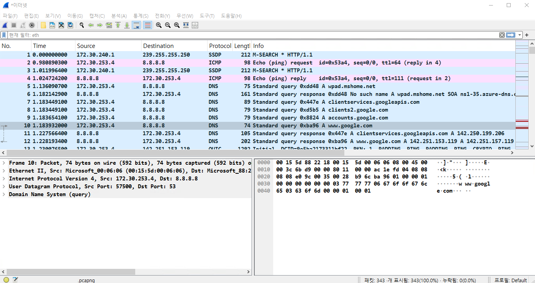Select packet 1 SSDP M-SEARCH row

pos(257,55)
